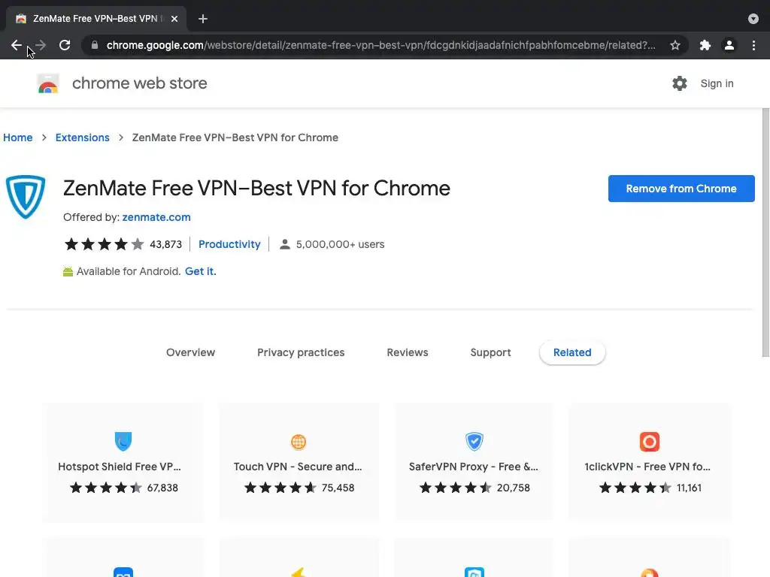Open a new browser tab
770x577 pixels.
tap(203, 19)
